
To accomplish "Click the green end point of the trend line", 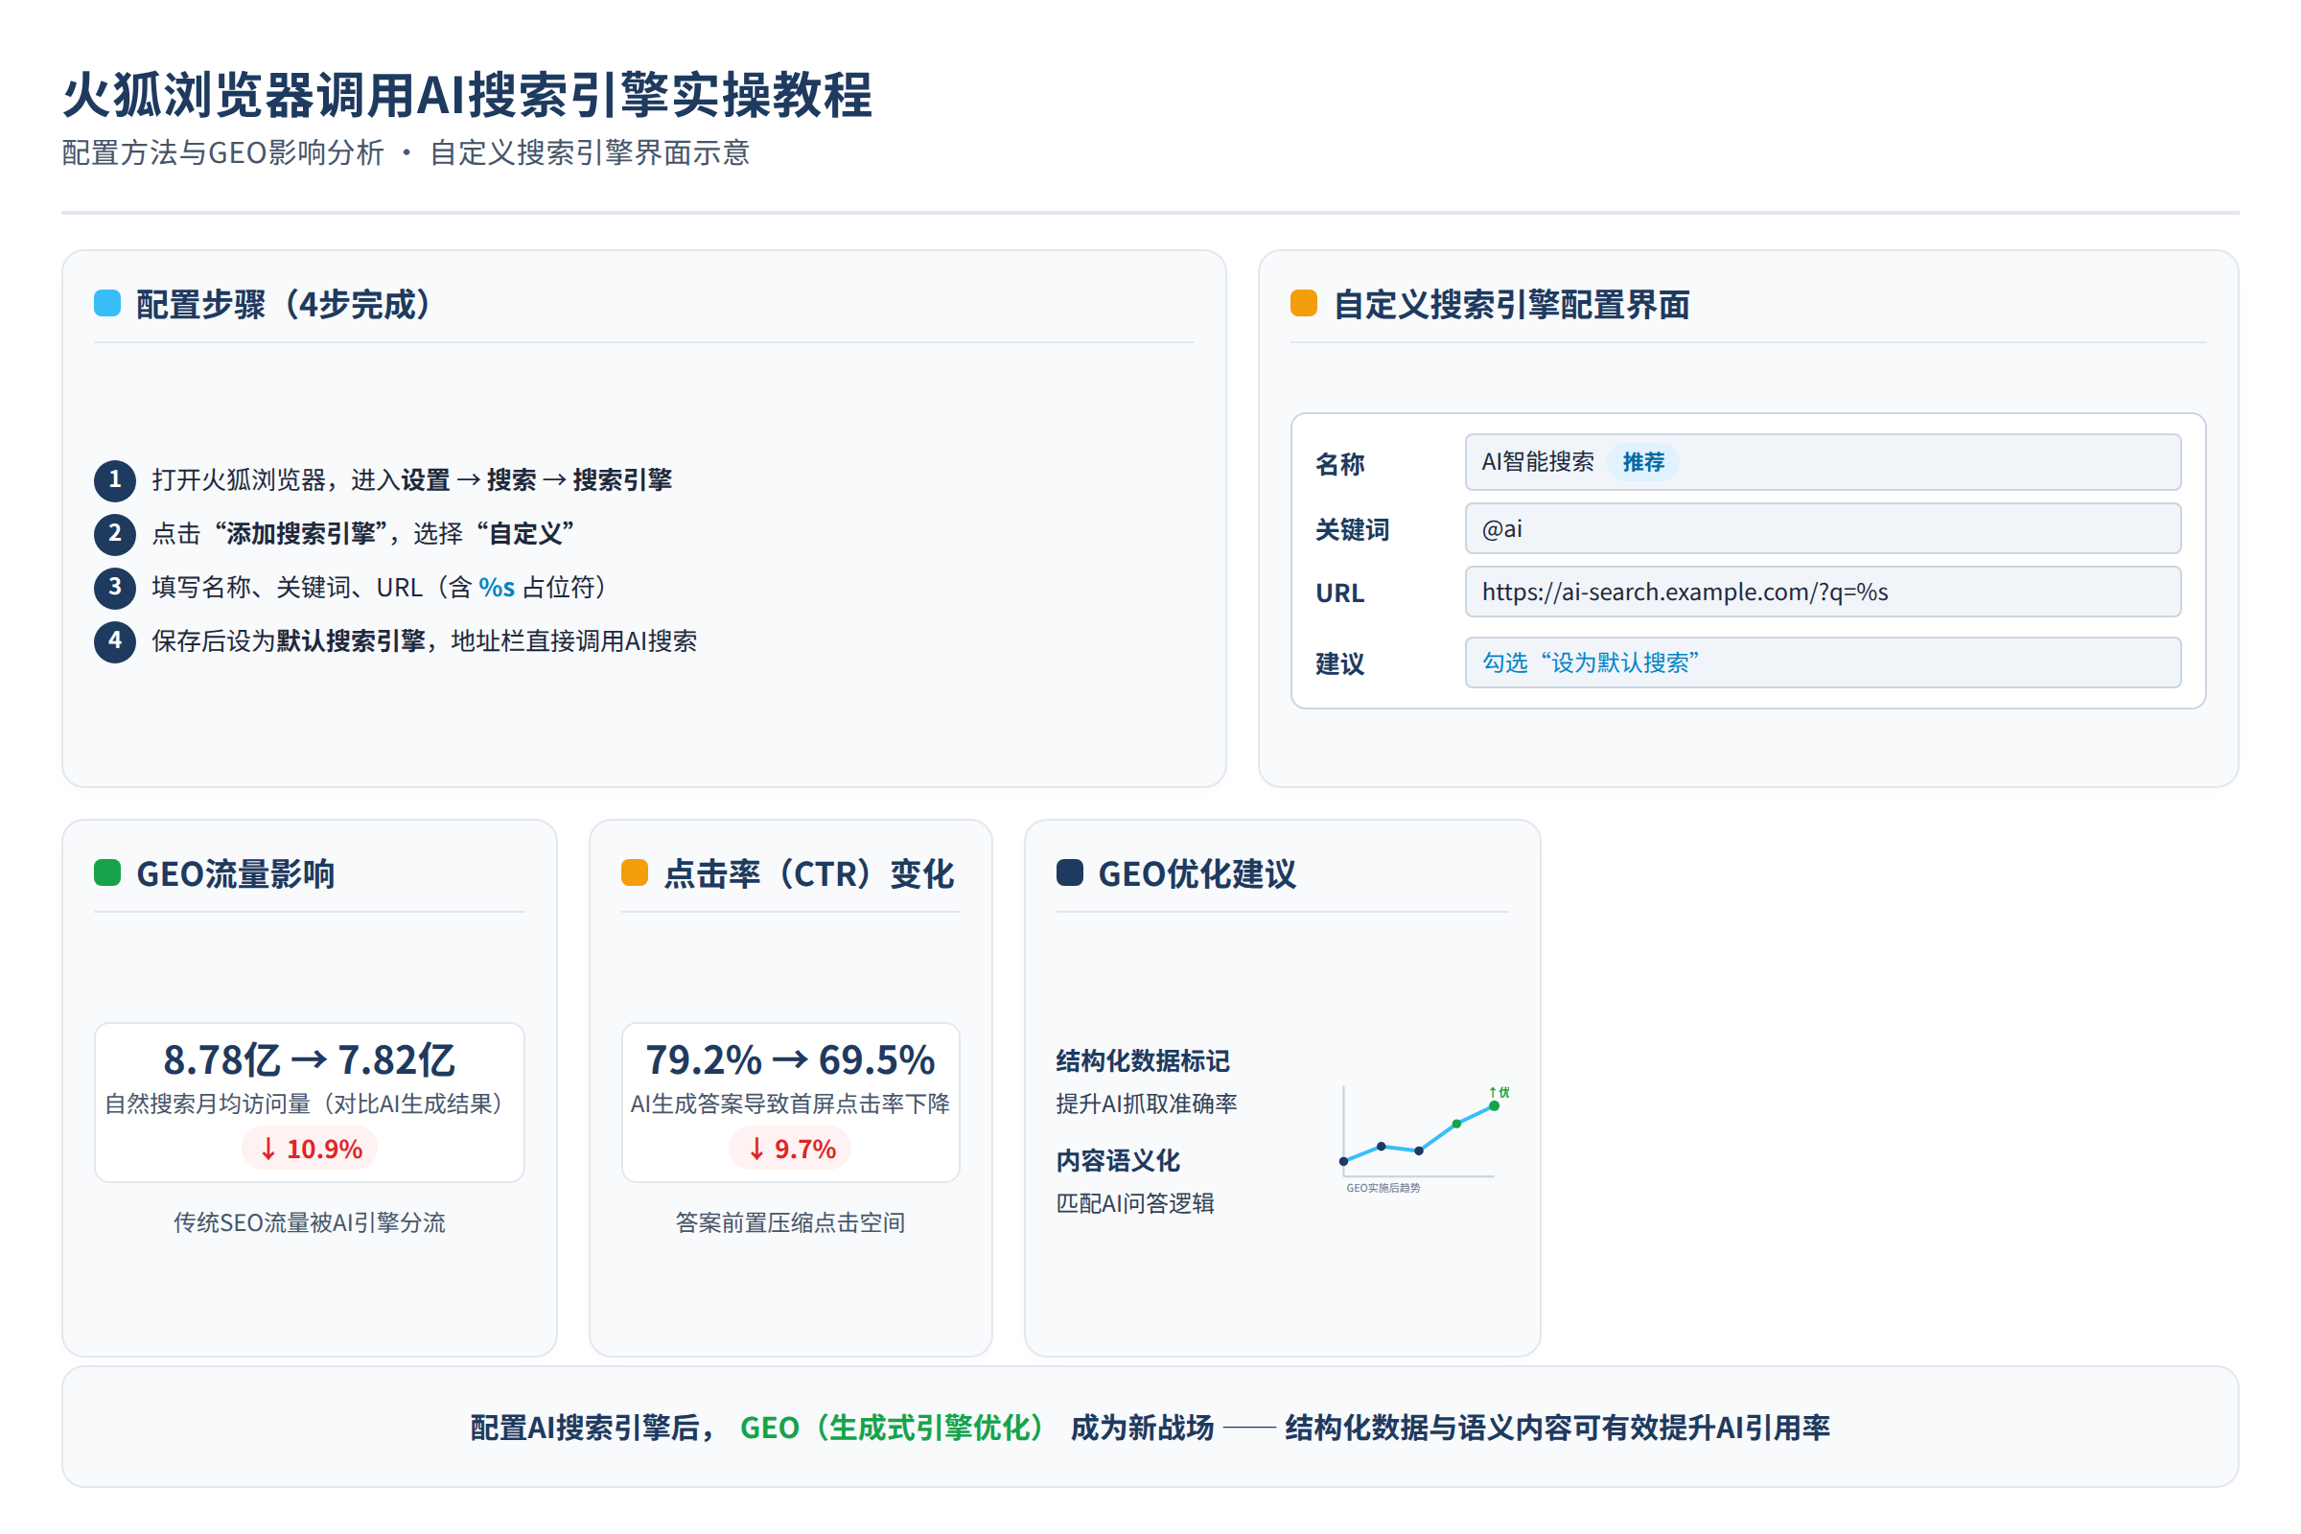I will [1494, 1106].
